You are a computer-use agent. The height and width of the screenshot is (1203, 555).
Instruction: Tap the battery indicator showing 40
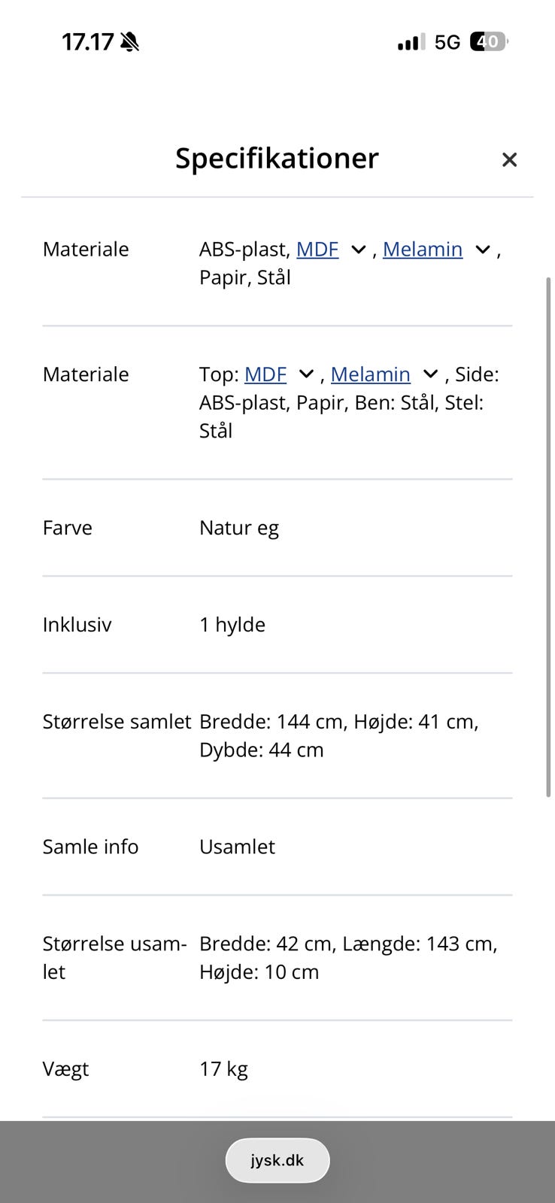pos(487,41)
